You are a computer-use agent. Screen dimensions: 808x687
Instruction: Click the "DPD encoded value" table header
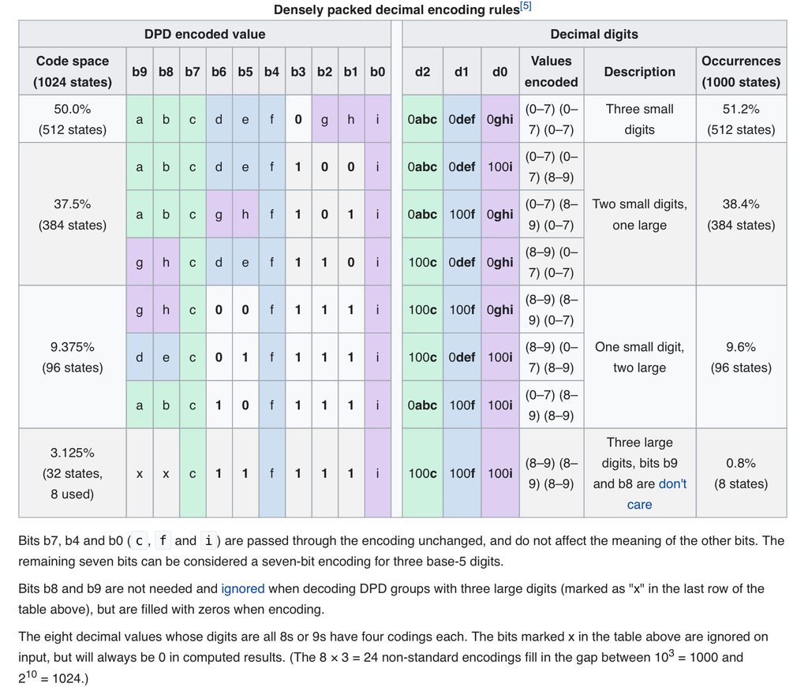(204, 34)
